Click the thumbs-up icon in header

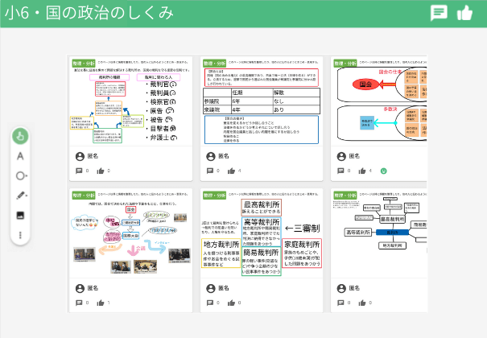[464, 13]
